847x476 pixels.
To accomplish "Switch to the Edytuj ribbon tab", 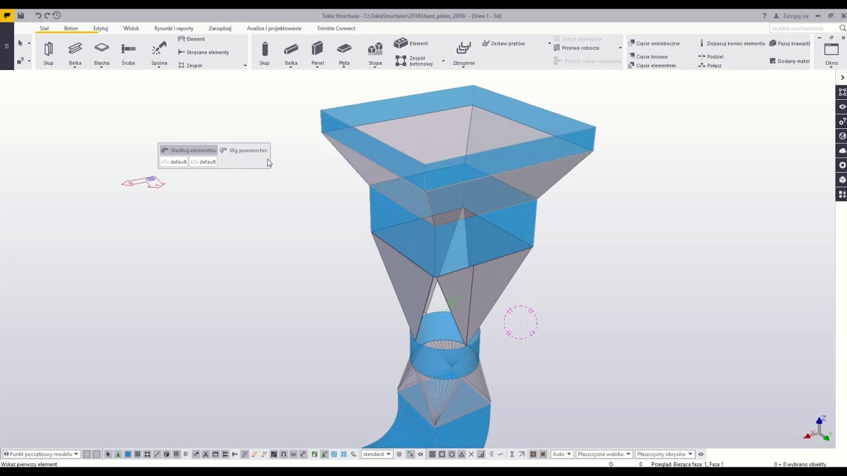I will point(101,28).
